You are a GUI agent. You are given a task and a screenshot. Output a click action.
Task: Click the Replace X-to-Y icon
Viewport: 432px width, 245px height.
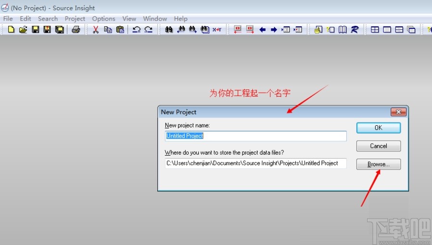217,29
